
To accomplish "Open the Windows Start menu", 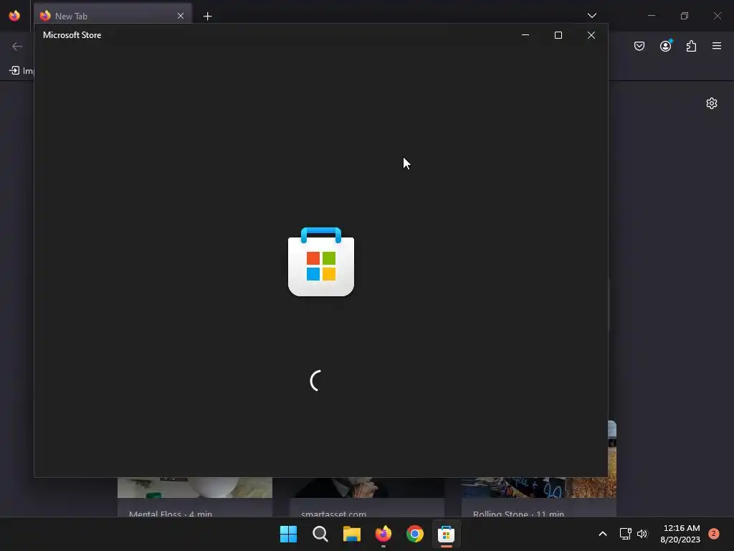I will (288, 534).
